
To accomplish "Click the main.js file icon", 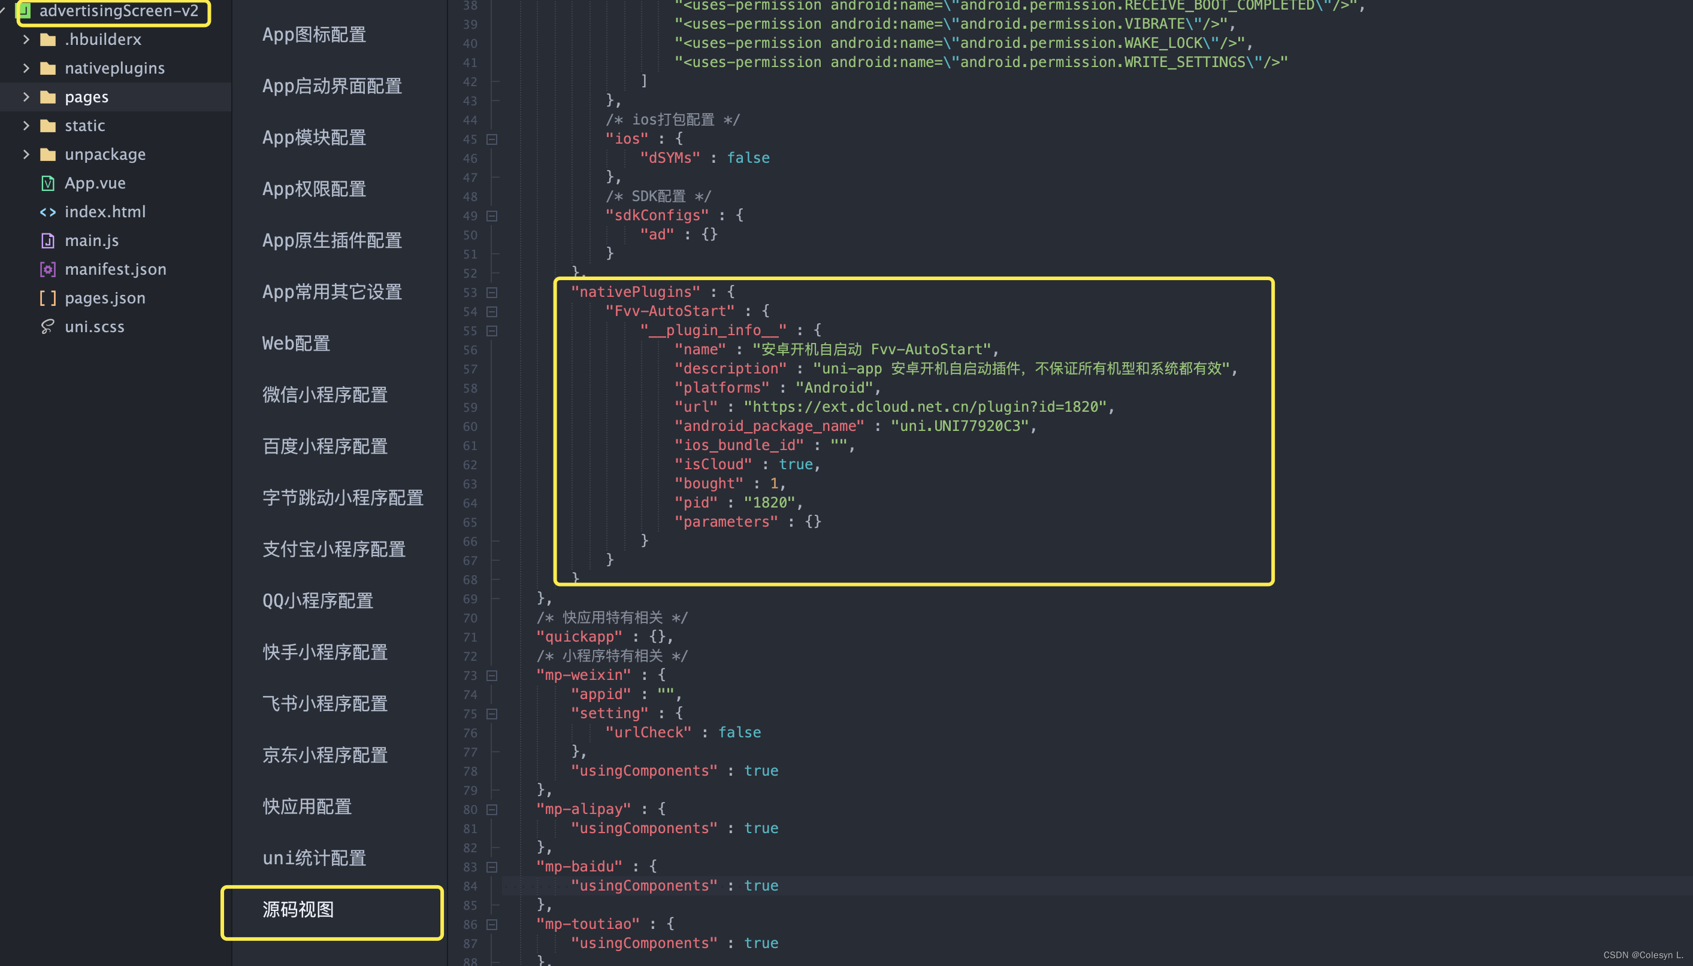I will [x=48, y=240].
